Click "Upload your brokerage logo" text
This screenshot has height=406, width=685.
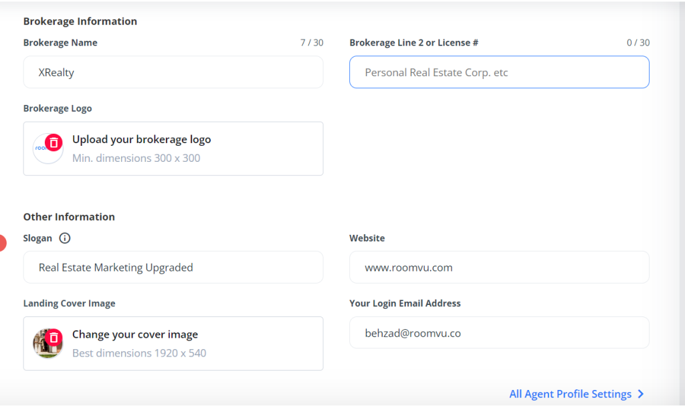tap(141, 140)
